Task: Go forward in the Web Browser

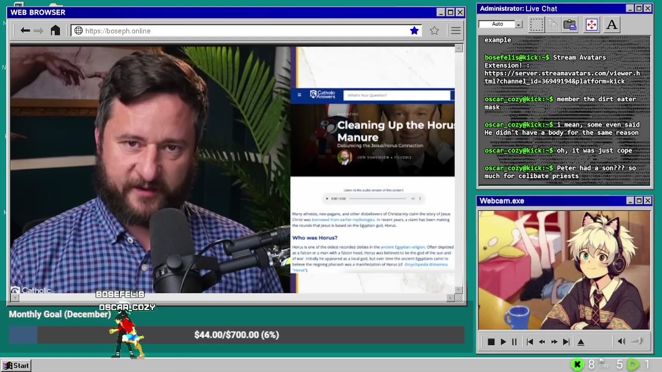Action: (38, 31)
